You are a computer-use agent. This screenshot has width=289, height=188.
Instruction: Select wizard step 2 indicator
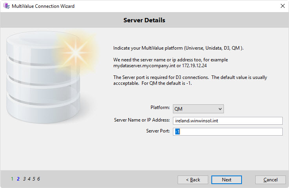pyautogui.click(x=18, y=179)
